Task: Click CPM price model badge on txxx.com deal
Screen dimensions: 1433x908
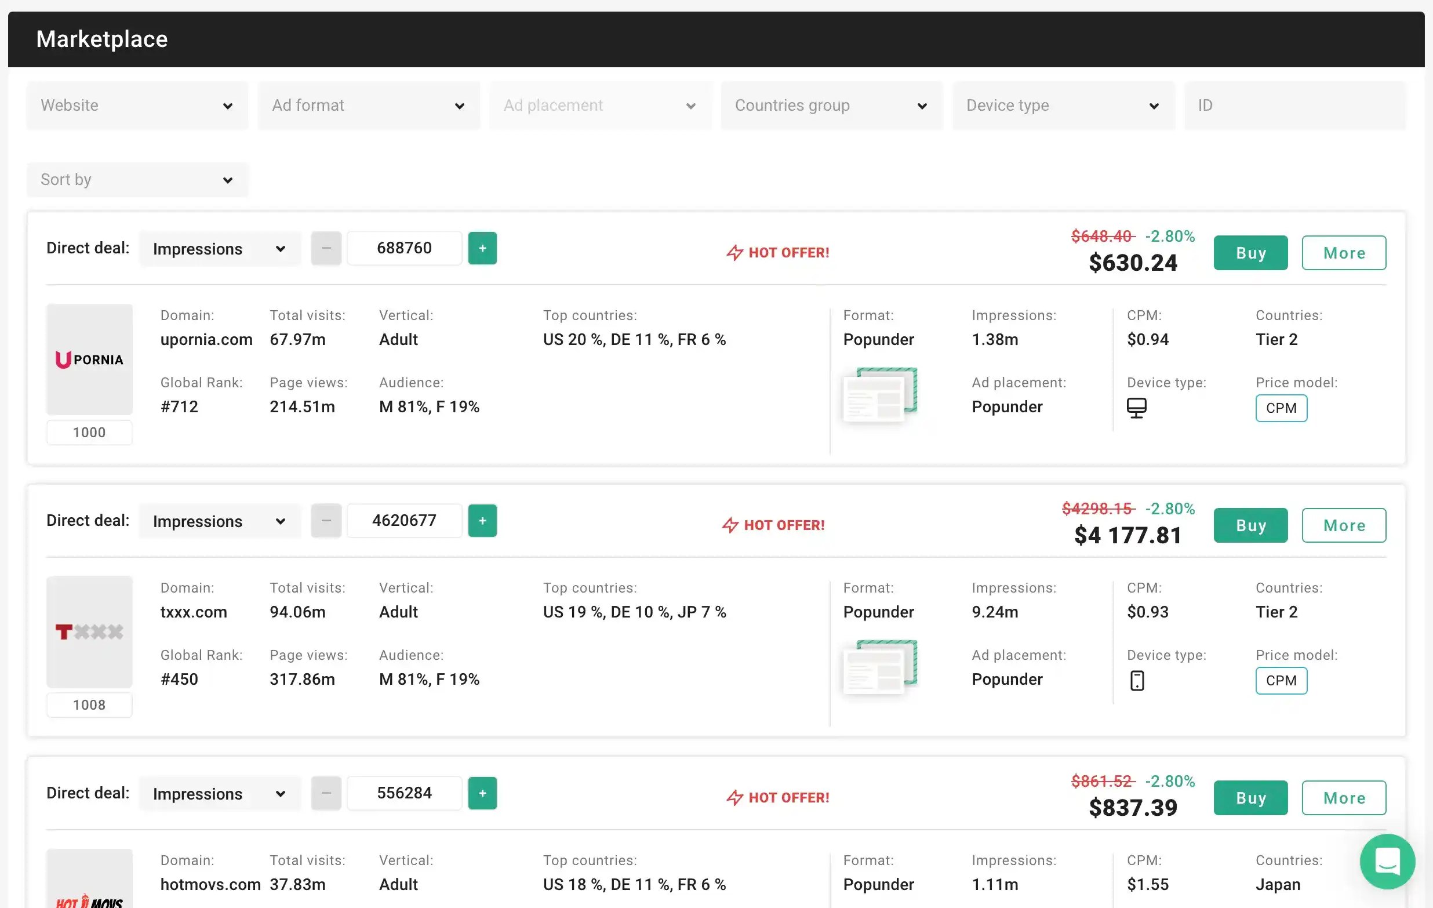Action: click(1281, 680)
